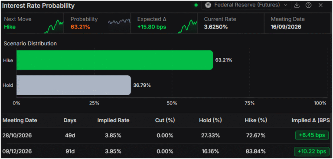
Task: Click the Scenario Distribution heading
Action: 30,44
